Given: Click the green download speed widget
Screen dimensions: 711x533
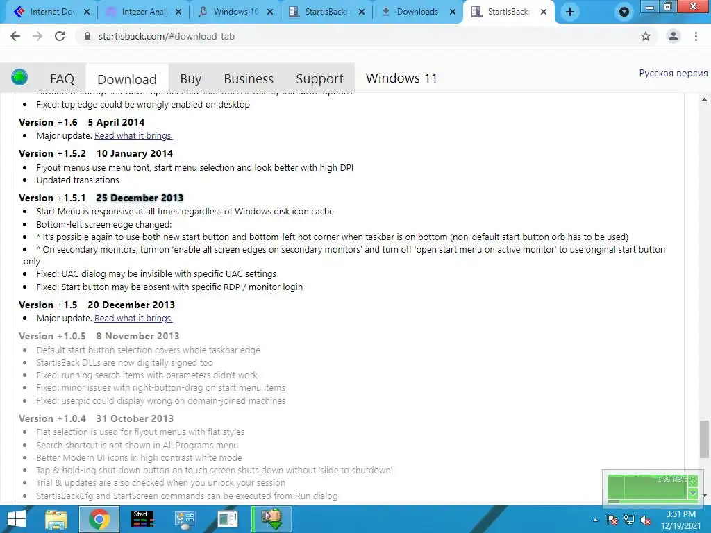Looking at the screenshot, I should 652,488.
